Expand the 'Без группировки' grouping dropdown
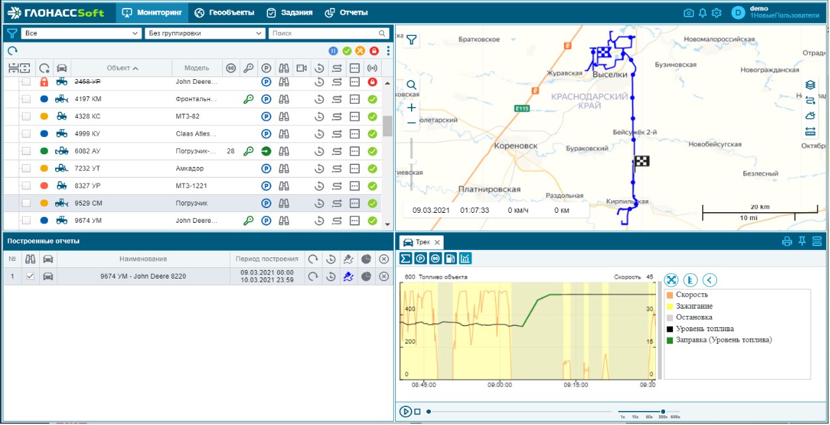The height and width of the screenshot is (425, 830). pos(204,33)
